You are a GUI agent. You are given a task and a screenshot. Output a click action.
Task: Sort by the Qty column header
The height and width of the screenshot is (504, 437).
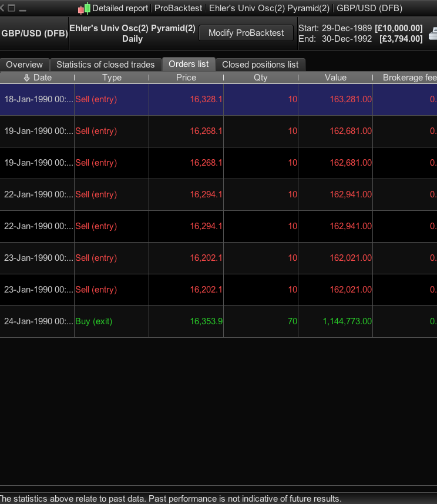[x=261, y=78]
